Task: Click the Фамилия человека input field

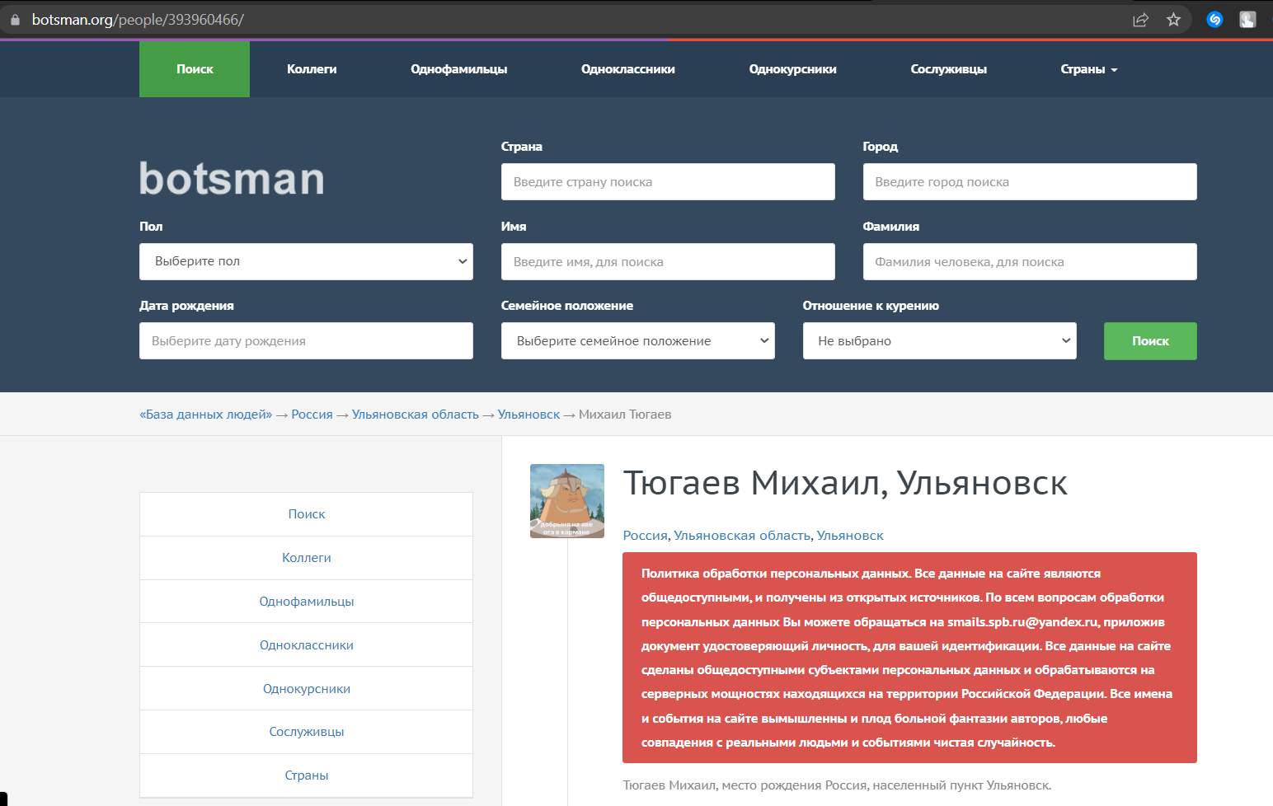Action: tap(1030, 261)
